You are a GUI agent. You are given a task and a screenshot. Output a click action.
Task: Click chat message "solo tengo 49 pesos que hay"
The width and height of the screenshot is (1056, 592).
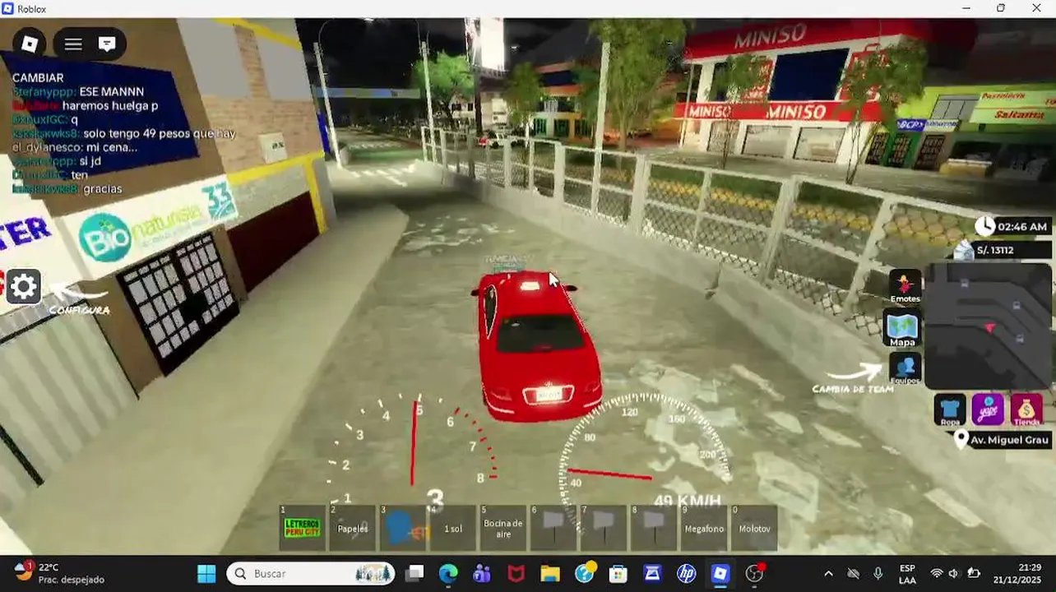pos(160,133)
